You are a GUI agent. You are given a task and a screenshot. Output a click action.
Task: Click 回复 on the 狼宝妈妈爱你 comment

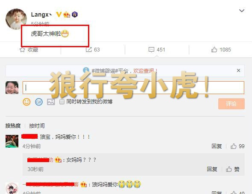tap(217, 146)
